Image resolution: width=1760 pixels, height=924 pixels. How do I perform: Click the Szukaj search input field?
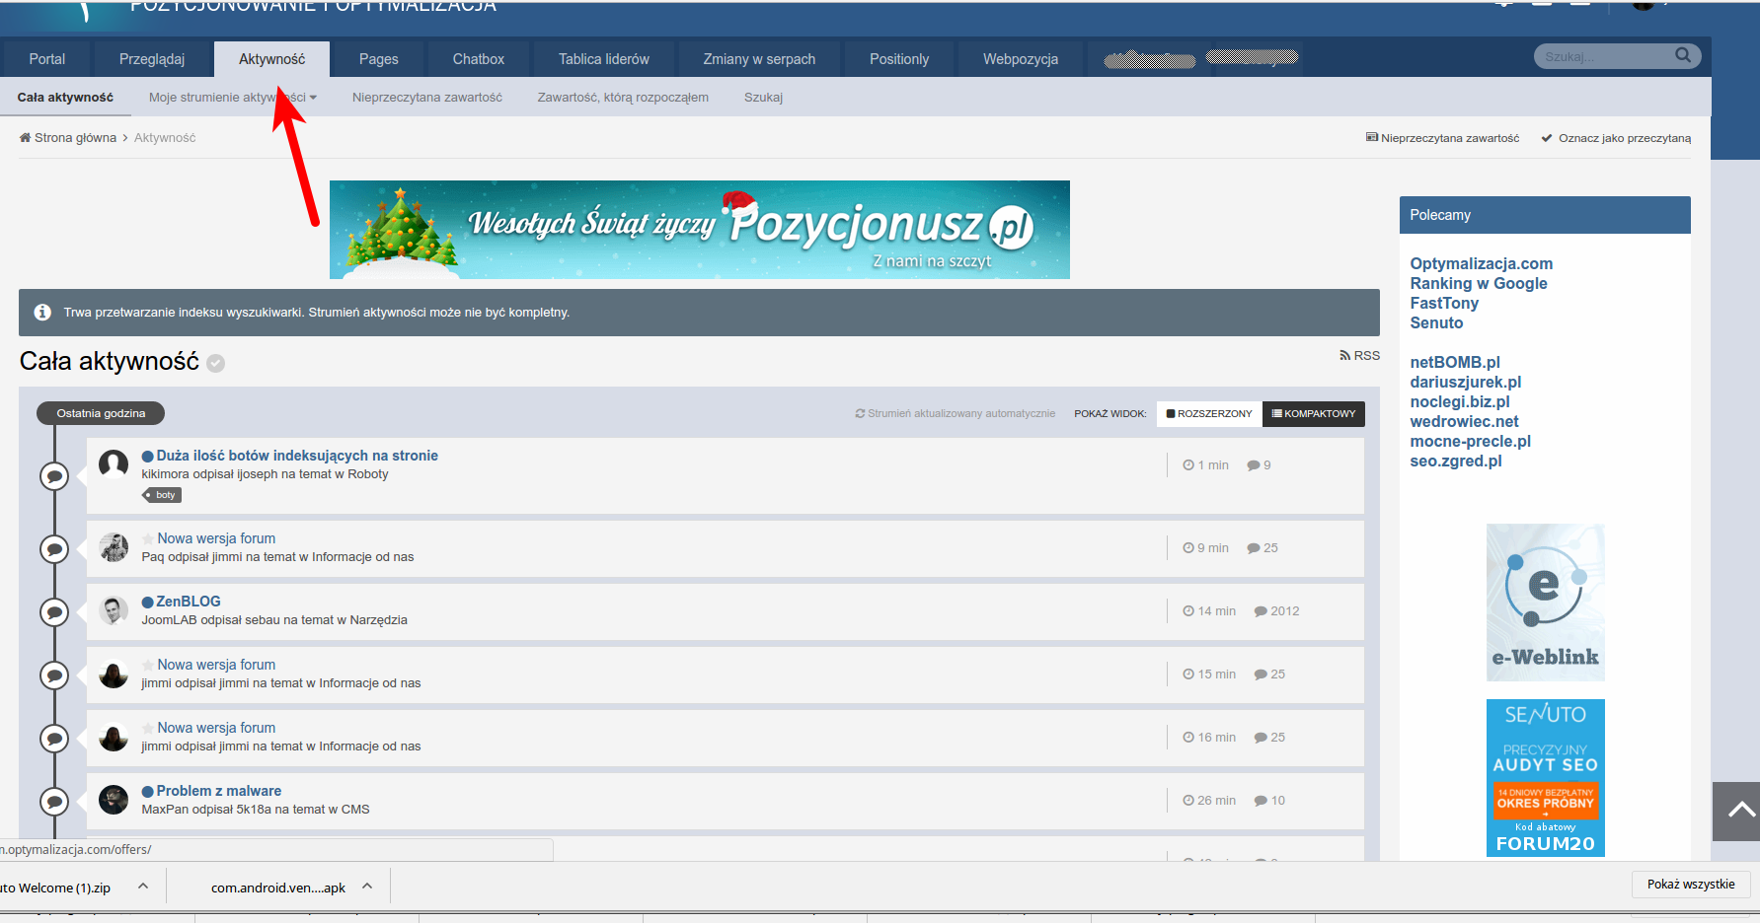point(1605,56)
